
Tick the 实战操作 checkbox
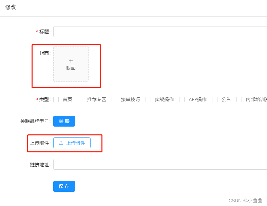point(148,99)
